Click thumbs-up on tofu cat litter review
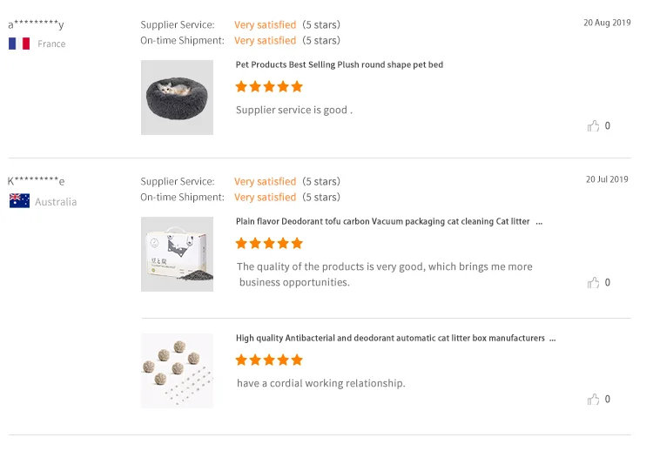Image resolution: width=653 pixels, height=451 pixels. (593, 283)
